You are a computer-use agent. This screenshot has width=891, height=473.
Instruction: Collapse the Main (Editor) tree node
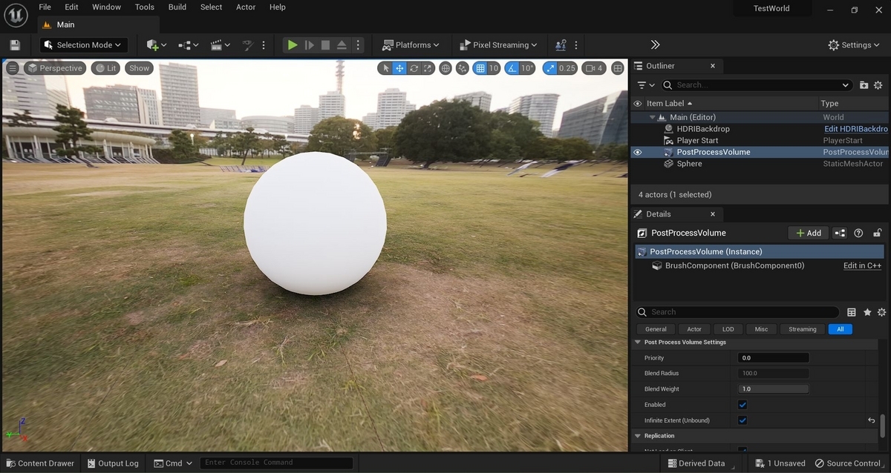click(x=653, y=117)
